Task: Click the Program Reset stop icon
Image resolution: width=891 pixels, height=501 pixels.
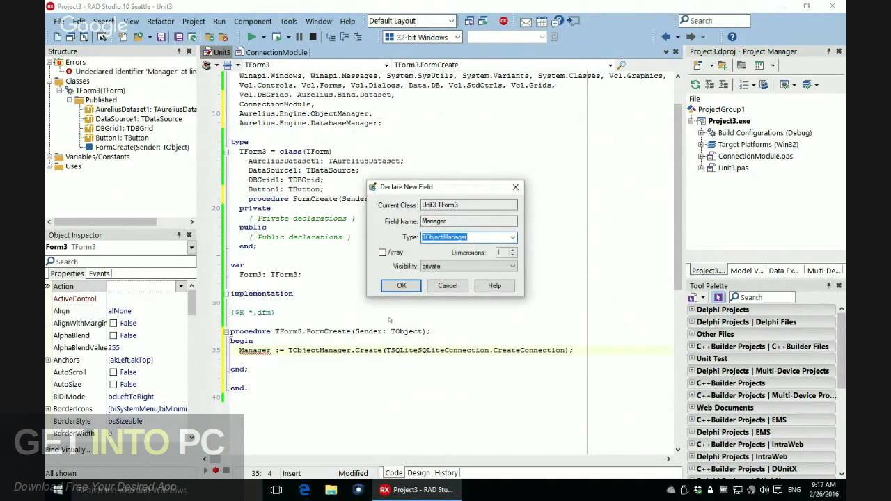Action: pos(313,37)
